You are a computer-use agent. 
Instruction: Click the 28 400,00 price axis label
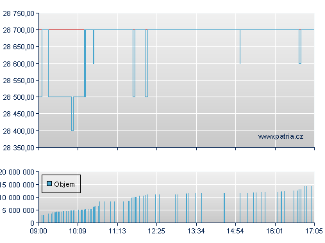pyautogui.click(x=19, y=131)
